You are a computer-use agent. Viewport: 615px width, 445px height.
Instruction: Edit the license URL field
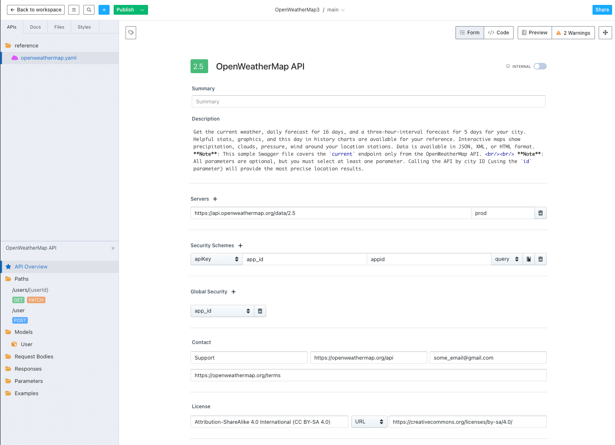click(x=468, y=422)
